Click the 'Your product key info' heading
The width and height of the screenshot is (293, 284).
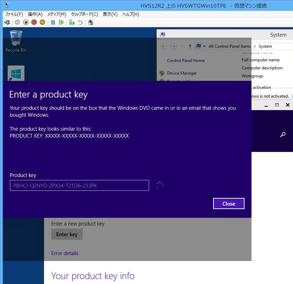click(93, 276)
